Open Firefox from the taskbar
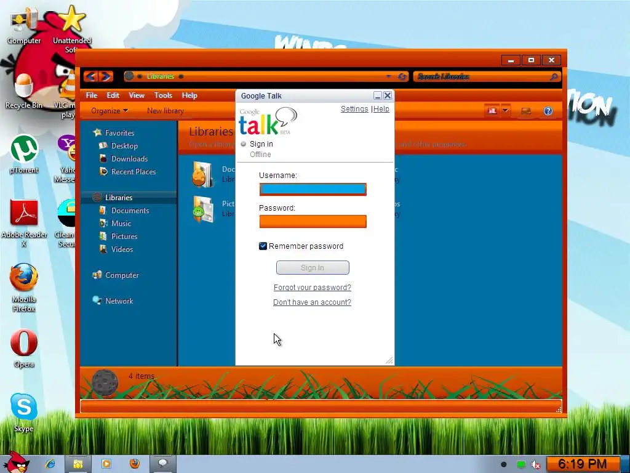Viewport: 630px width, 473px height. 135,463
